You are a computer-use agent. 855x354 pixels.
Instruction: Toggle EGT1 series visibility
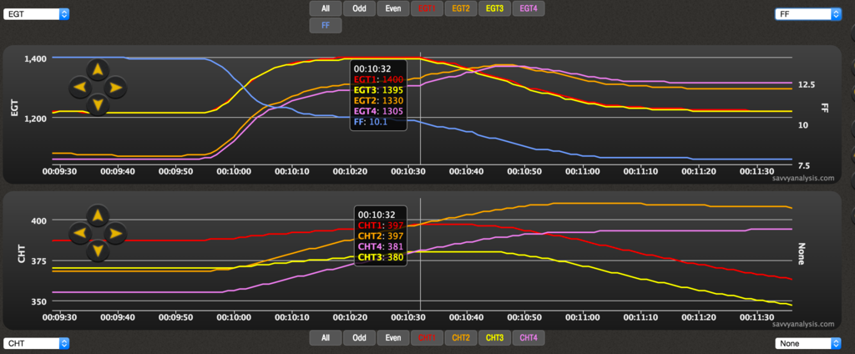(427, 8)
